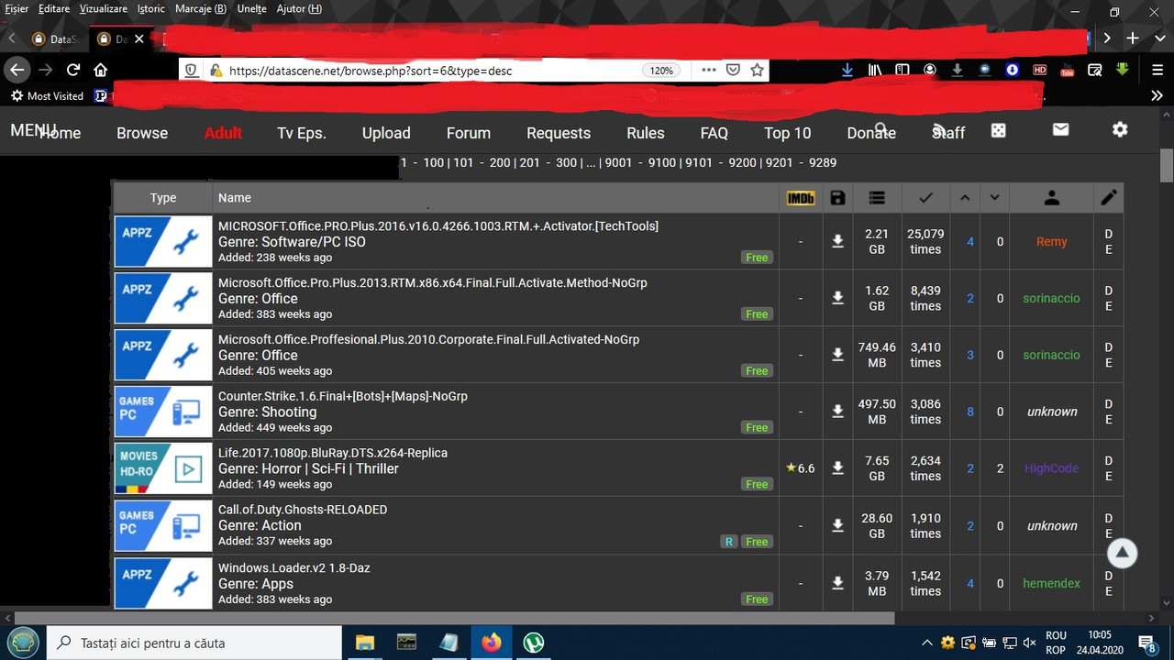Close the active browser tab
Image resolution: width=1174 pixels, height=660 pixels.
pos(139,38)
